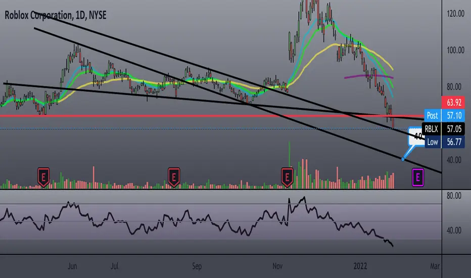Click the 80.00 label on the main price axis
Screen dimensions: 471x278
[454, 87]
